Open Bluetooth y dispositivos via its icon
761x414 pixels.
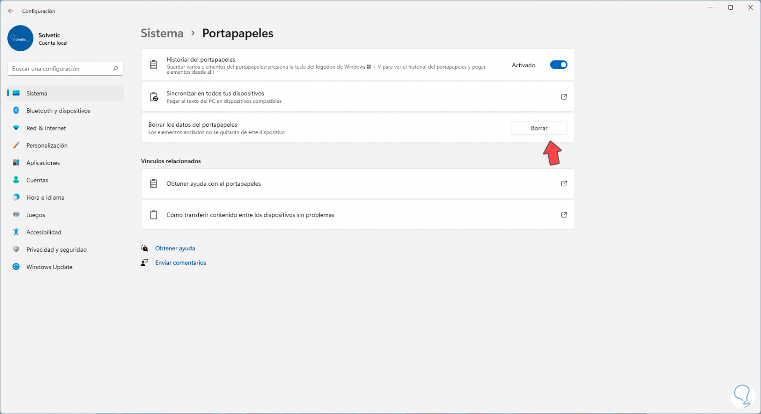[16, 111]
